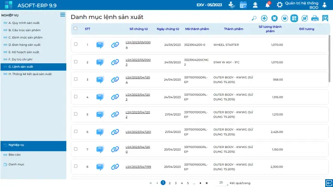Open the filter icon in toolbar
333x187 pixels.
click(x=325, y=18)
